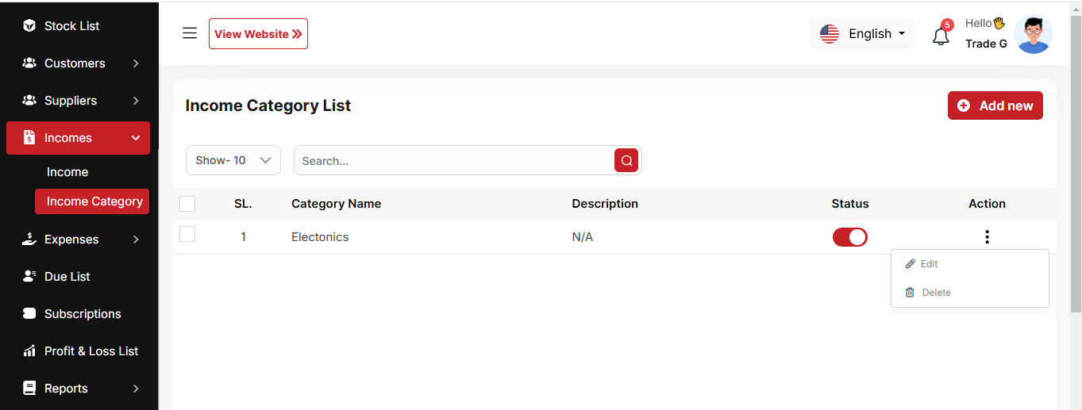Click the Profit & Loss List chart icon

[29, 351]
